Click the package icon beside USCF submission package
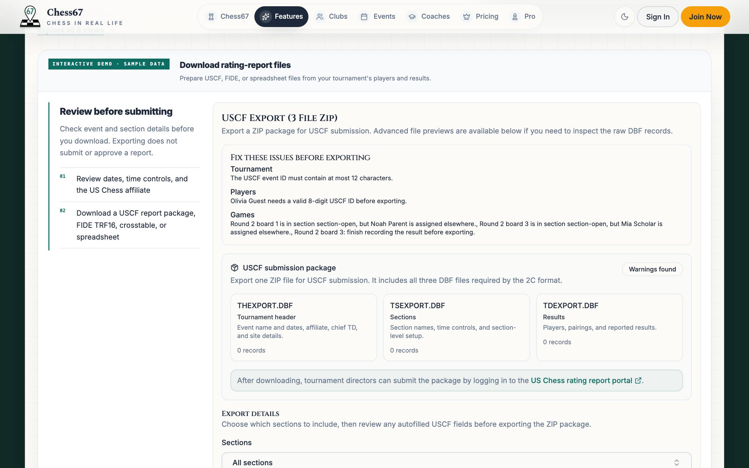The width and height of the screenshot is (749, 468). [235, 268]
